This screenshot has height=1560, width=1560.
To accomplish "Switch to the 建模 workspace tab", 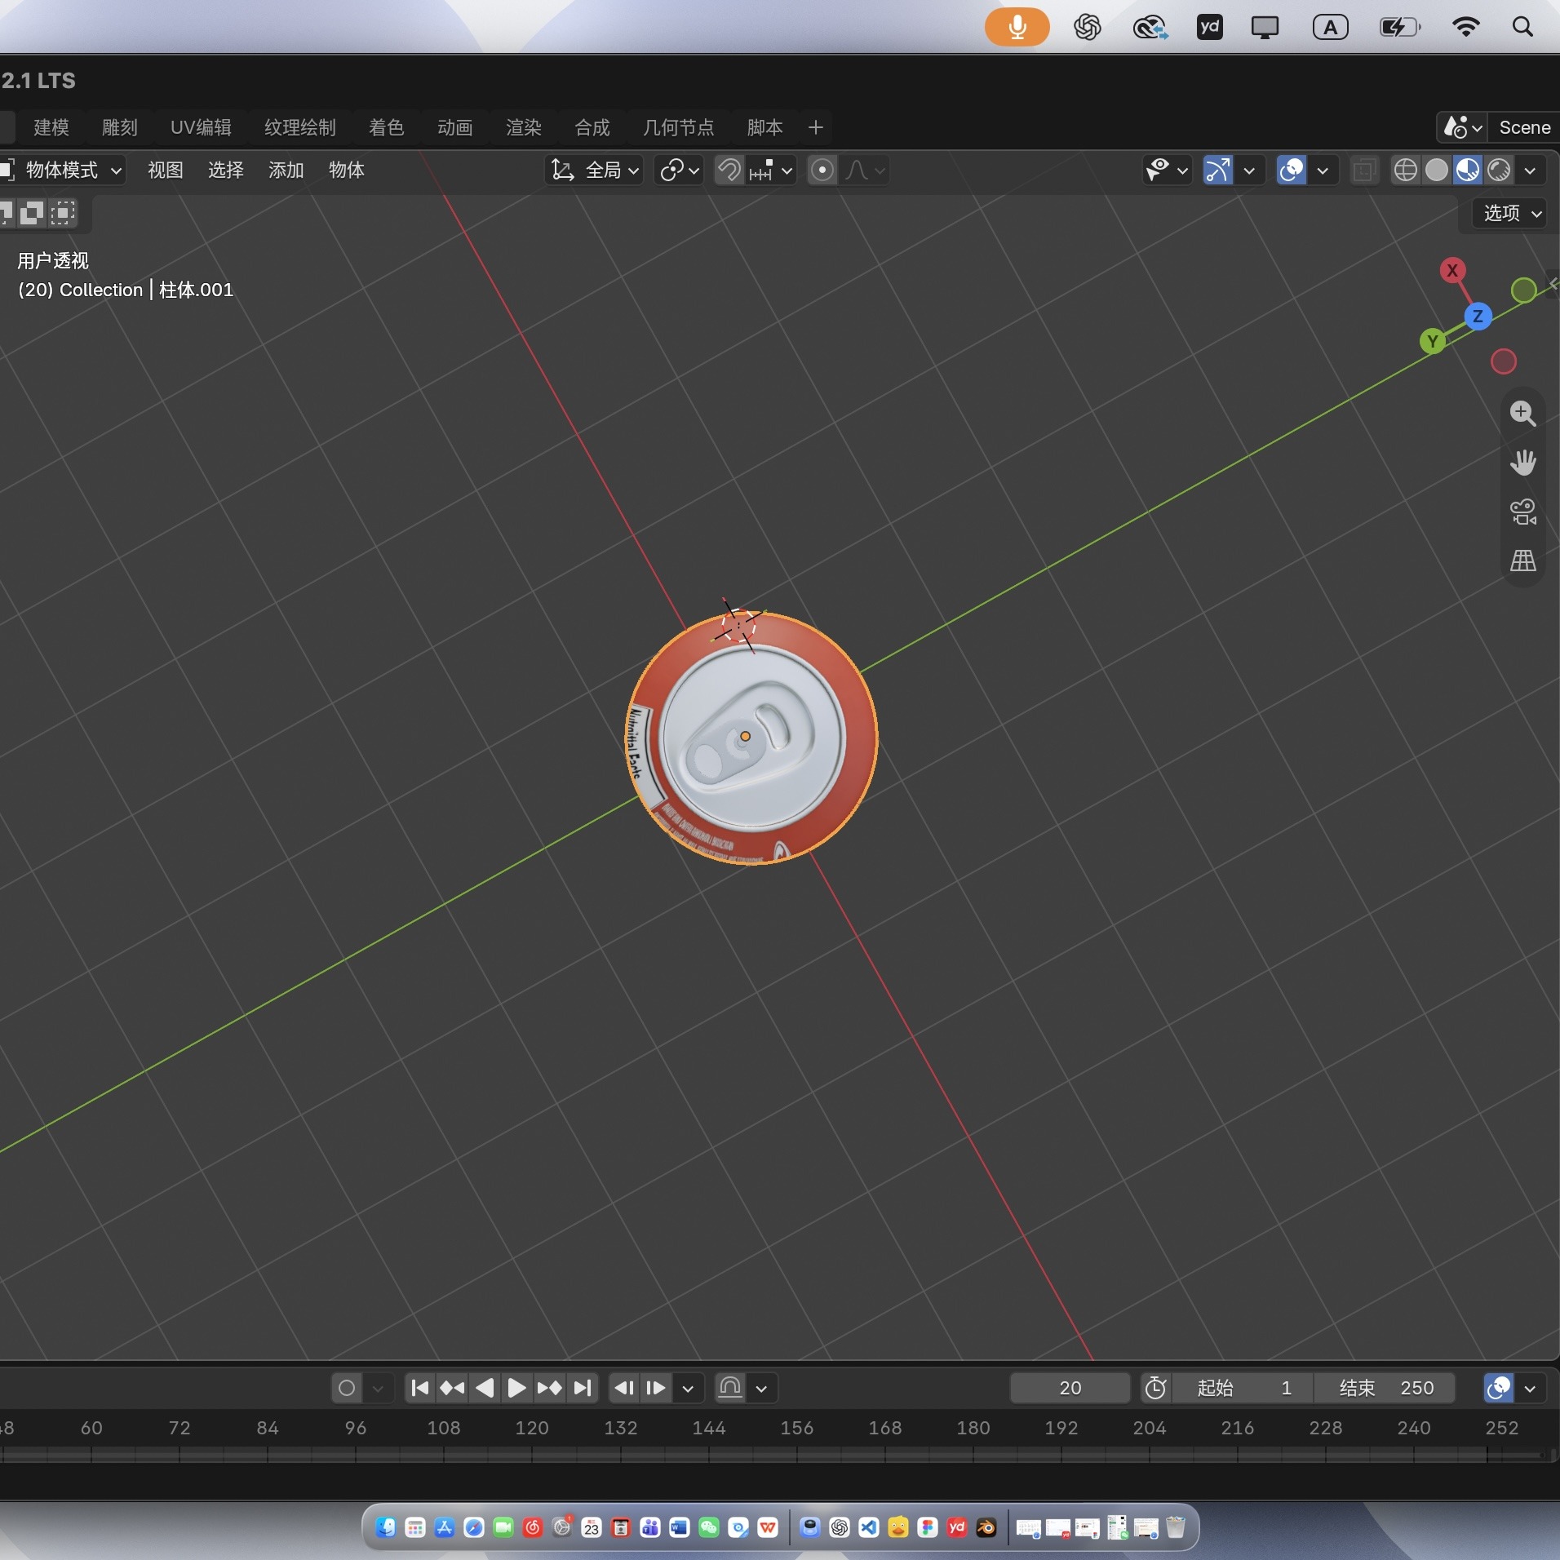I will click(51, 127).
